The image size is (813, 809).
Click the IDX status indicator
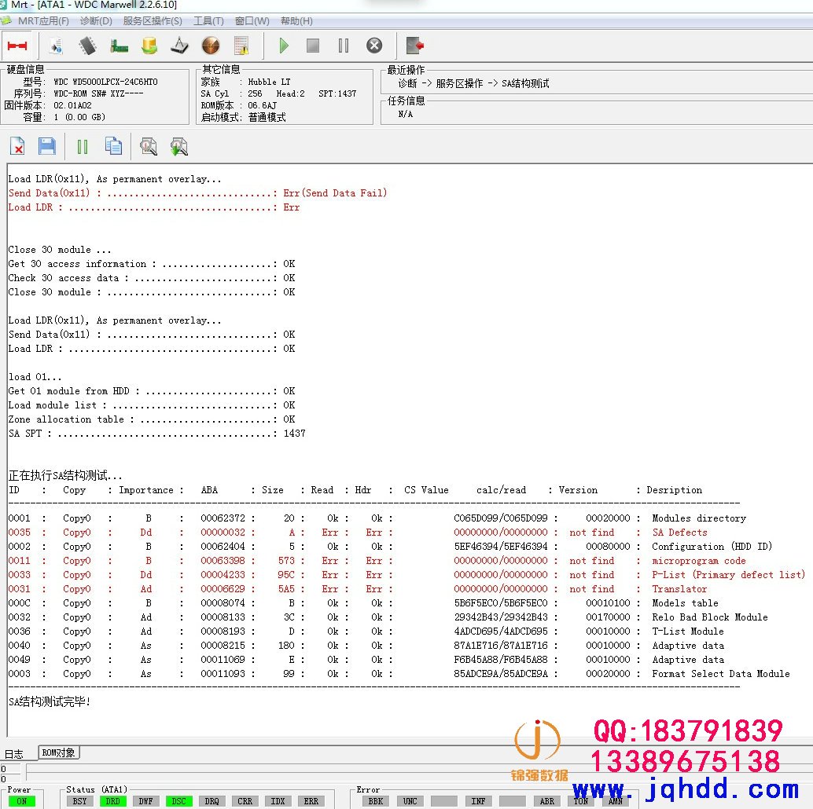pos(278,801)
